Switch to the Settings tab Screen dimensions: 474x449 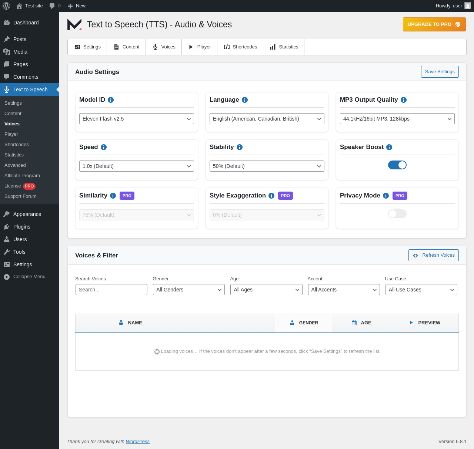point(87,47)
